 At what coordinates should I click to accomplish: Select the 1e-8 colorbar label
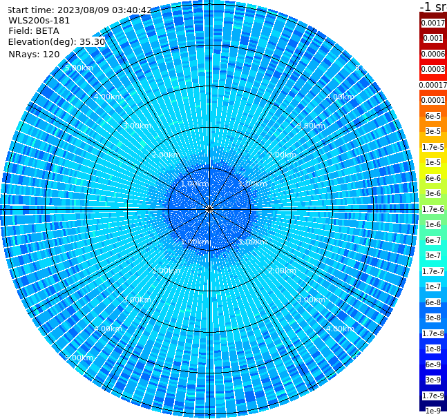(433, 349)
